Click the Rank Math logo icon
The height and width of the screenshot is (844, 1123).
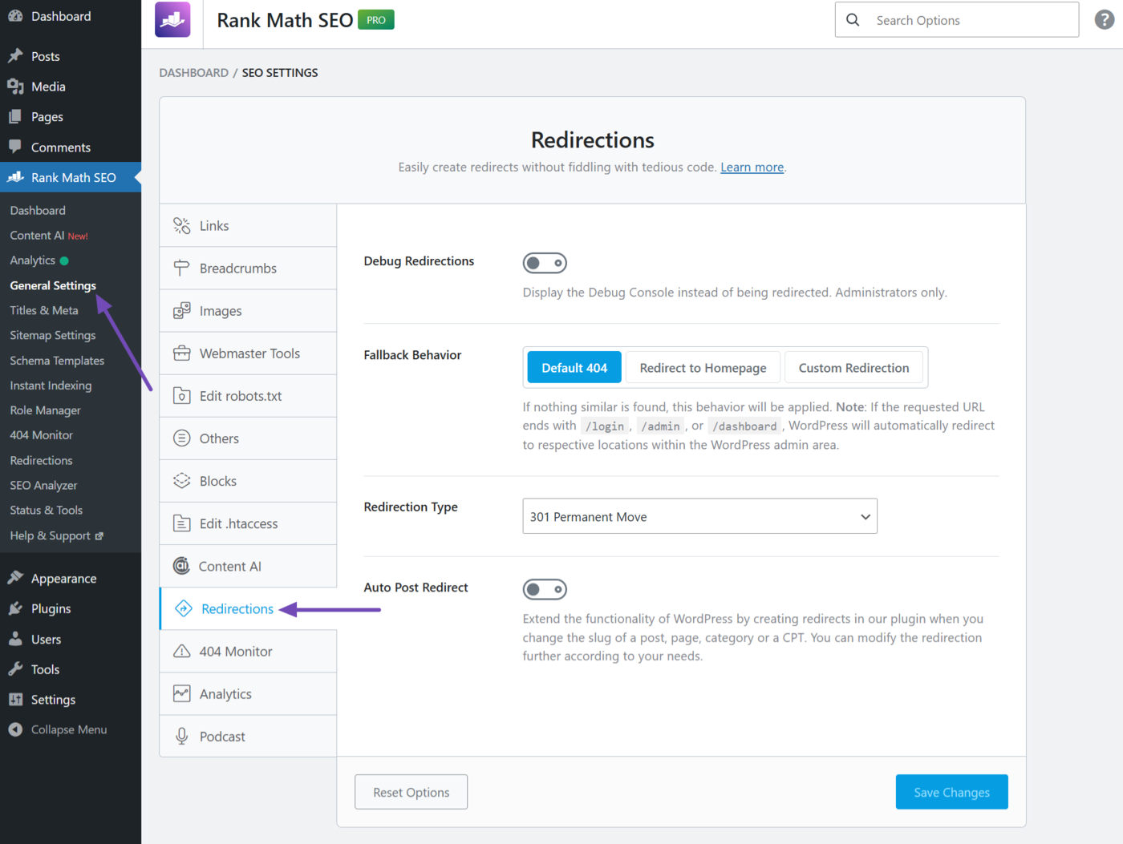point(172,19)
